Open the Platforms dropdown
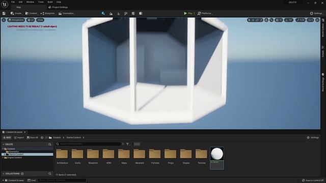326x183 pixels. [205, 14]
